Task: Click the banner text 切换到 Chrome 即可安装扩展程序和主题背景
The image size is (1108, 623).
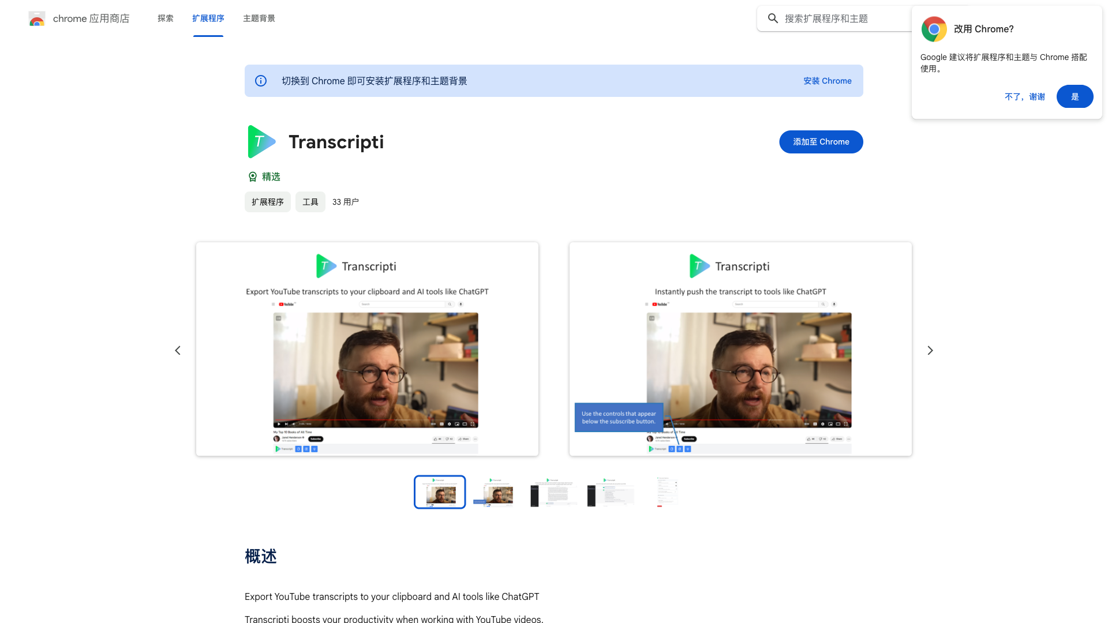Action: click(375, 81)
